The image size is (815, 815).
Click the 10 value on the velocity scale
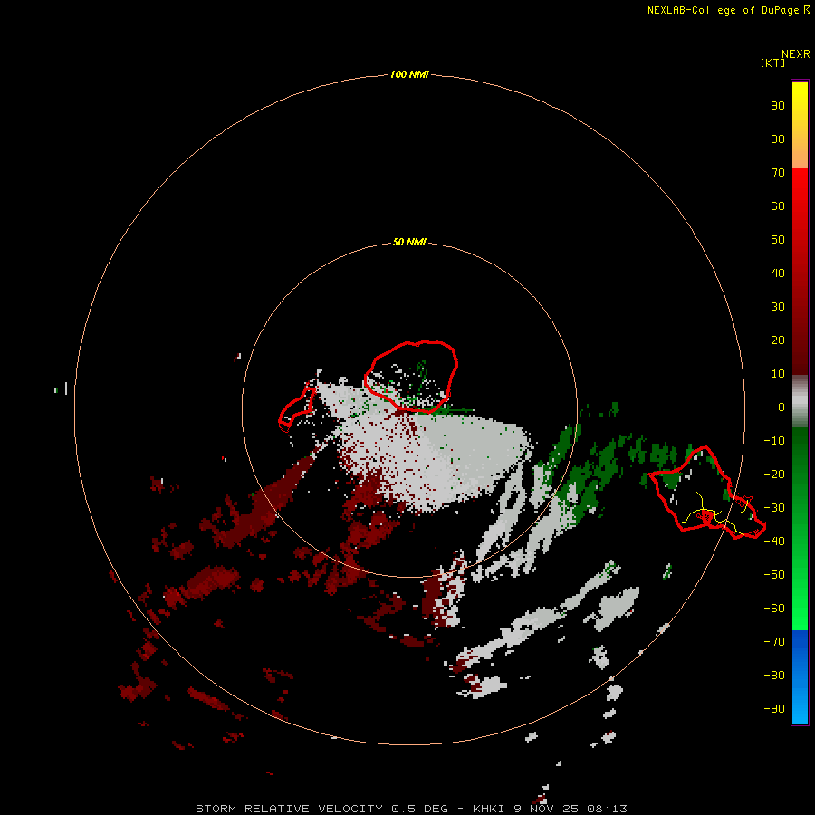(x=778, y=374)
